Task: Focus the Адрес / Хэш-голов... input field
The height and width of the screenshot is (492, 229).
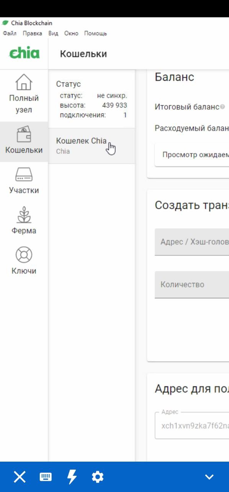Action: click(x=192, y=242)
